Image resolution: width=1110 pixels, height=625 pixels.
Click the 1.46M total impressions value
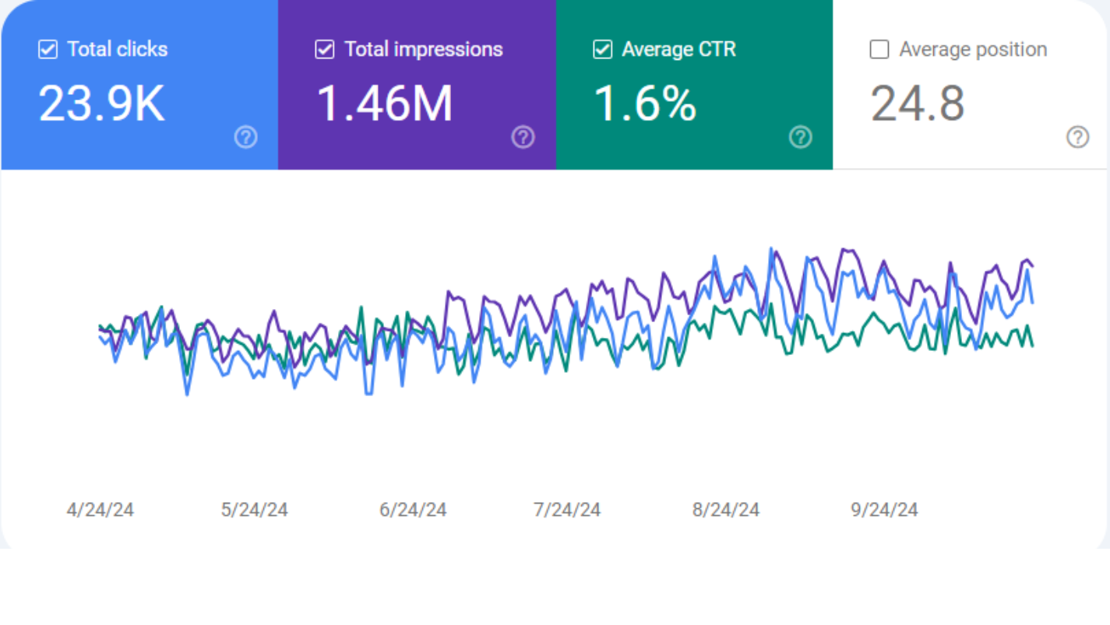[x=384, y=104]
